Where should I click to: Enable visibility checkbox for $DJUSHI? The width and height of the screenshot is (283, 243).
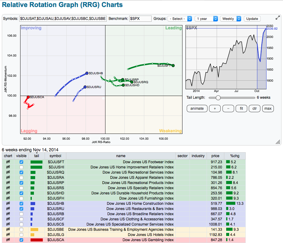21,167
